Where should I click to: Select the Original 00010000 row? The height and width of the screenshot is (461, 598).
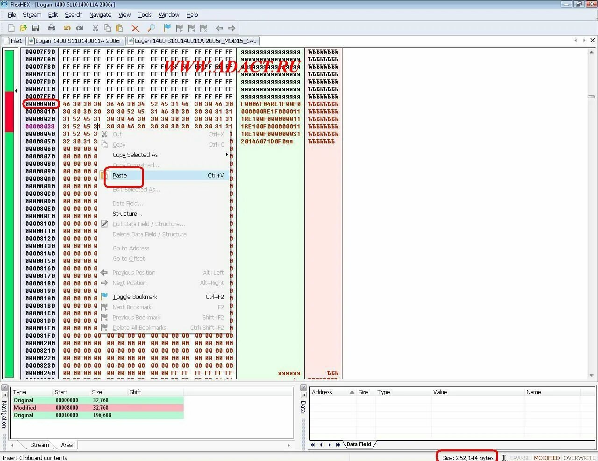pos(97,415)
